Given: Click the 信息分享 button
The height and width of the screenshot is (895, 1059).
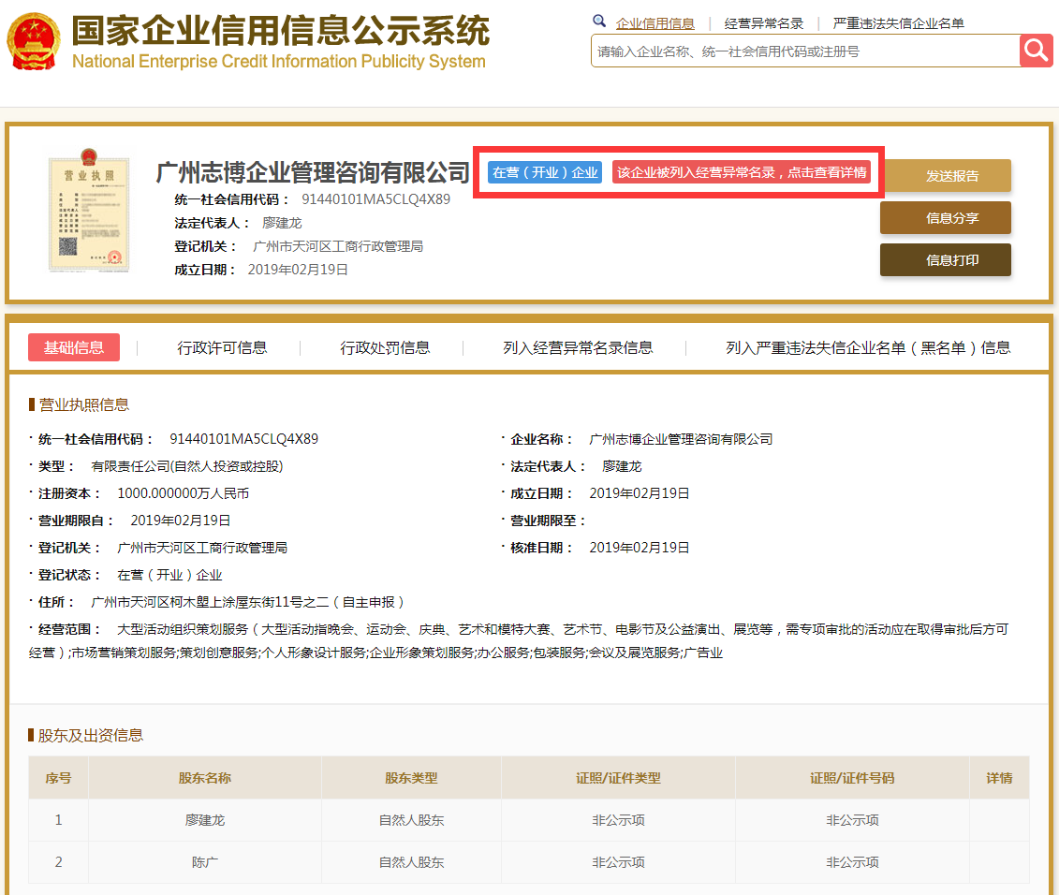Looking at the screenshot, I should point(945,218).
